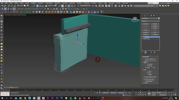The image size is (179, 100).
Task: Open the Select by Name dialog
Action: [x=28, y=6]
